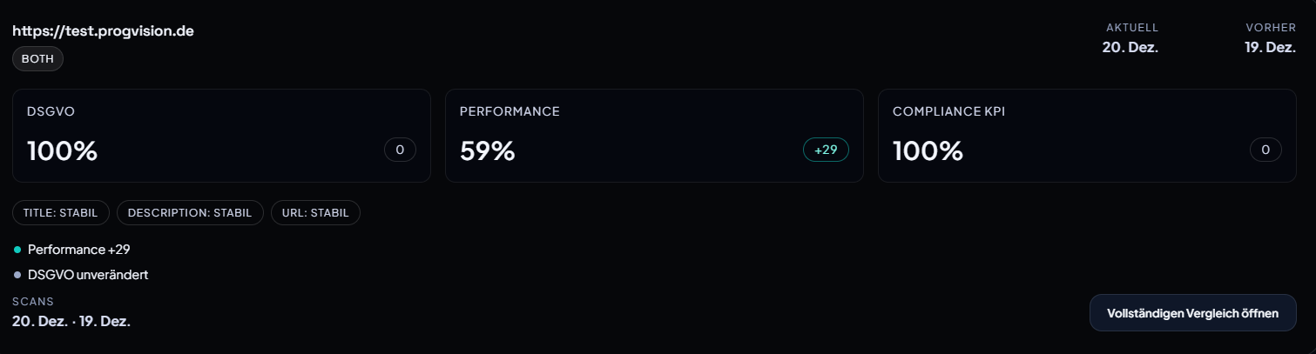Image resolution: width=1316 pixels, height=354 pixels.
Task: Click the 0 change badge in DSGVO card
Action: click(400, 150)
